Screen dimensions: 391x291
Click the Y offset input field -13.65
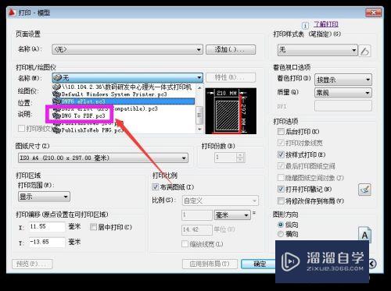[x=47, y=242]
